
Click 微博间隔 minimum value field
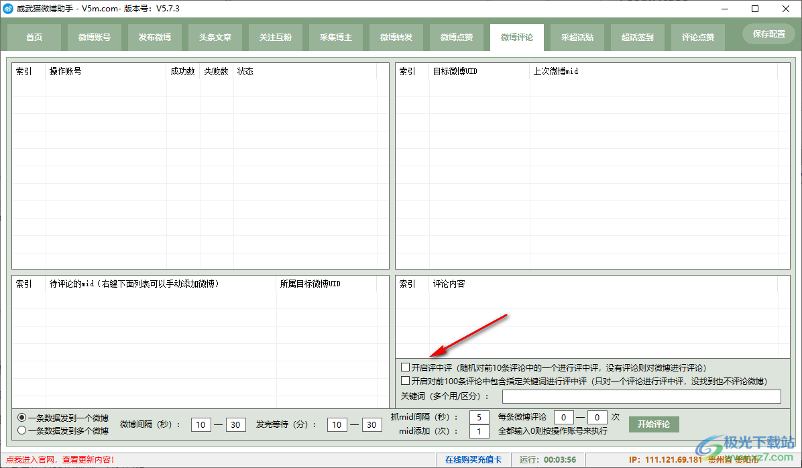[201, 424]
